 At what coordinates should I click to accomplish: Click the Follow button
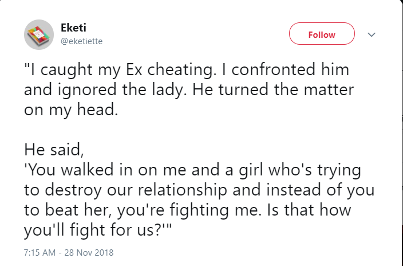[x=322, y=34]
